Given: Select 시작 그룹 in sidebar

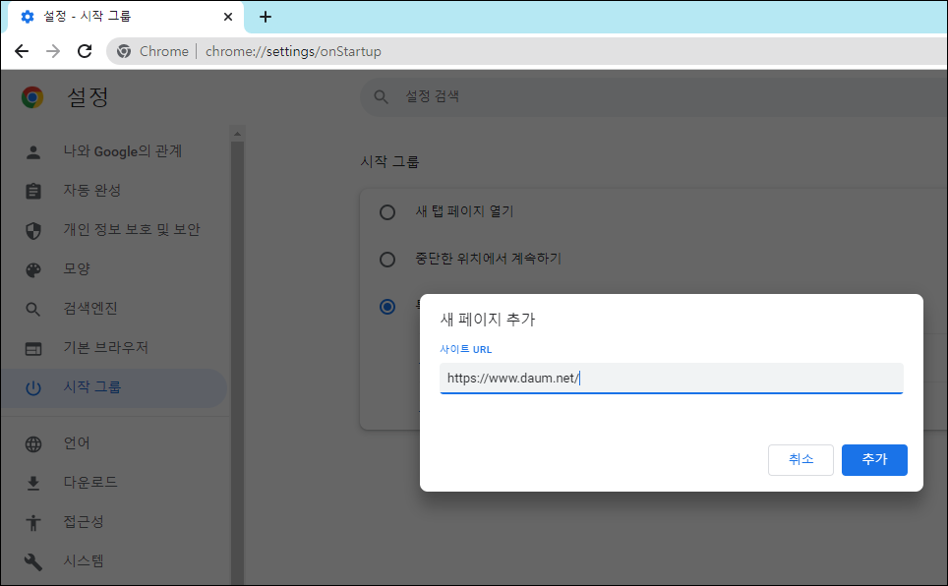Looking at the screenshot, I should [x=115, y=387].
